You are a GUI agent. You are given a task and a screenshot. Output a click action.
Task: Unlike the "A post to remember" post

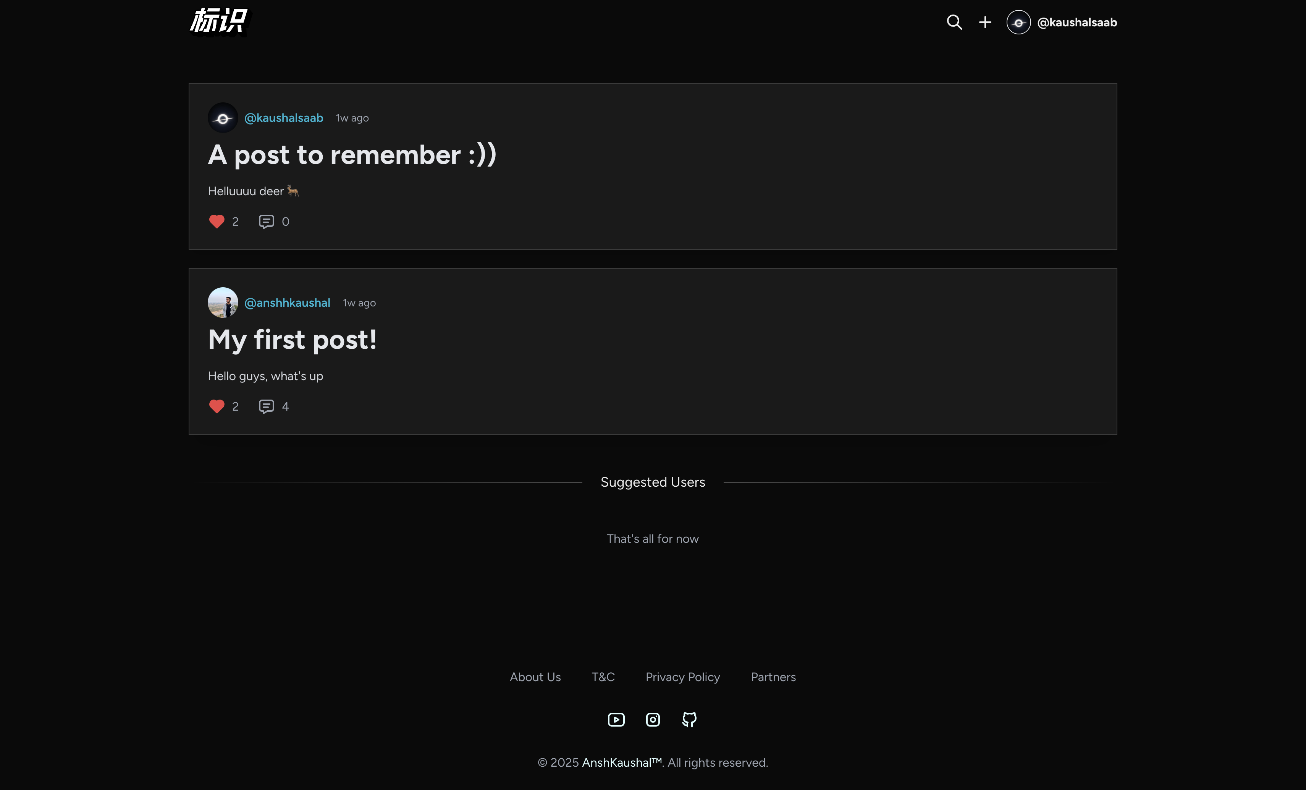pos(217,222)
